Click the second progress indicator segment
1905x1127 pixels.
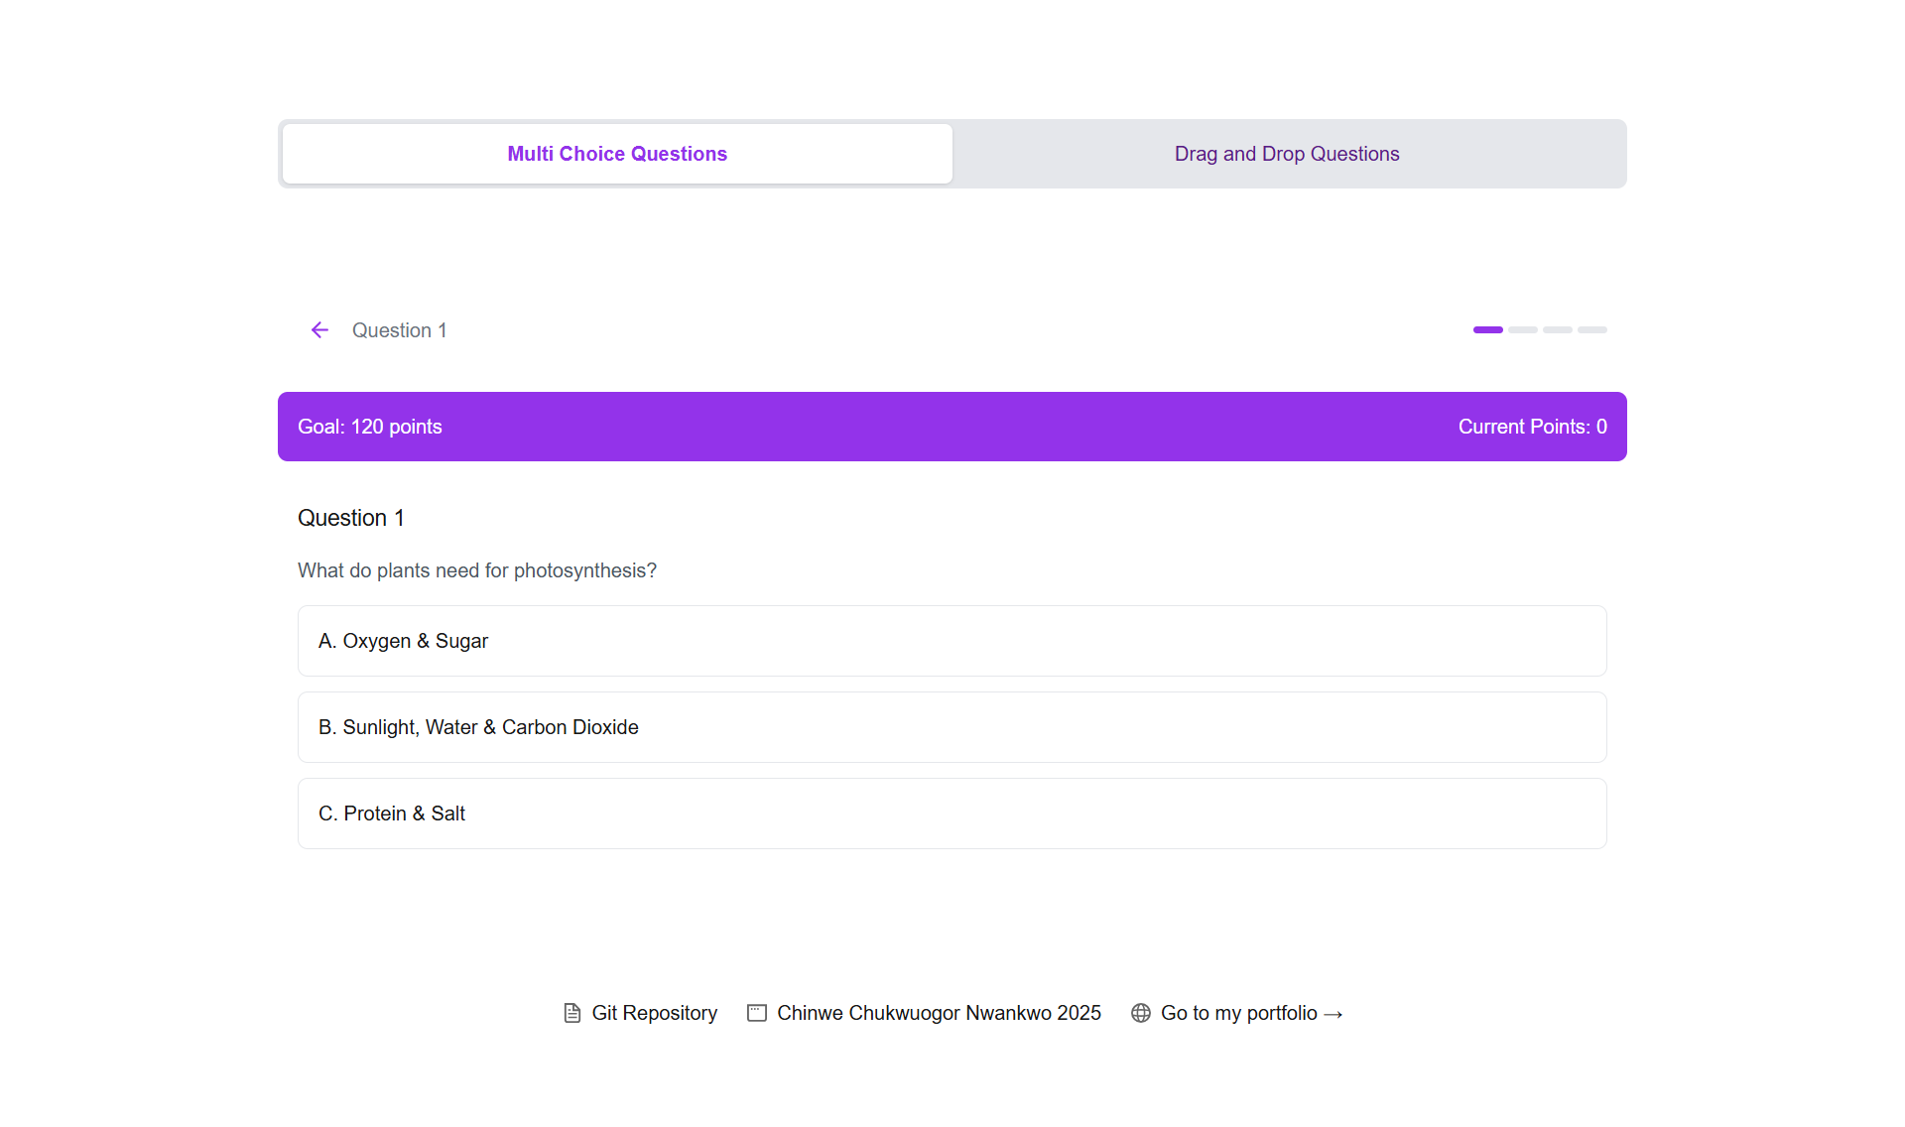1522,329
